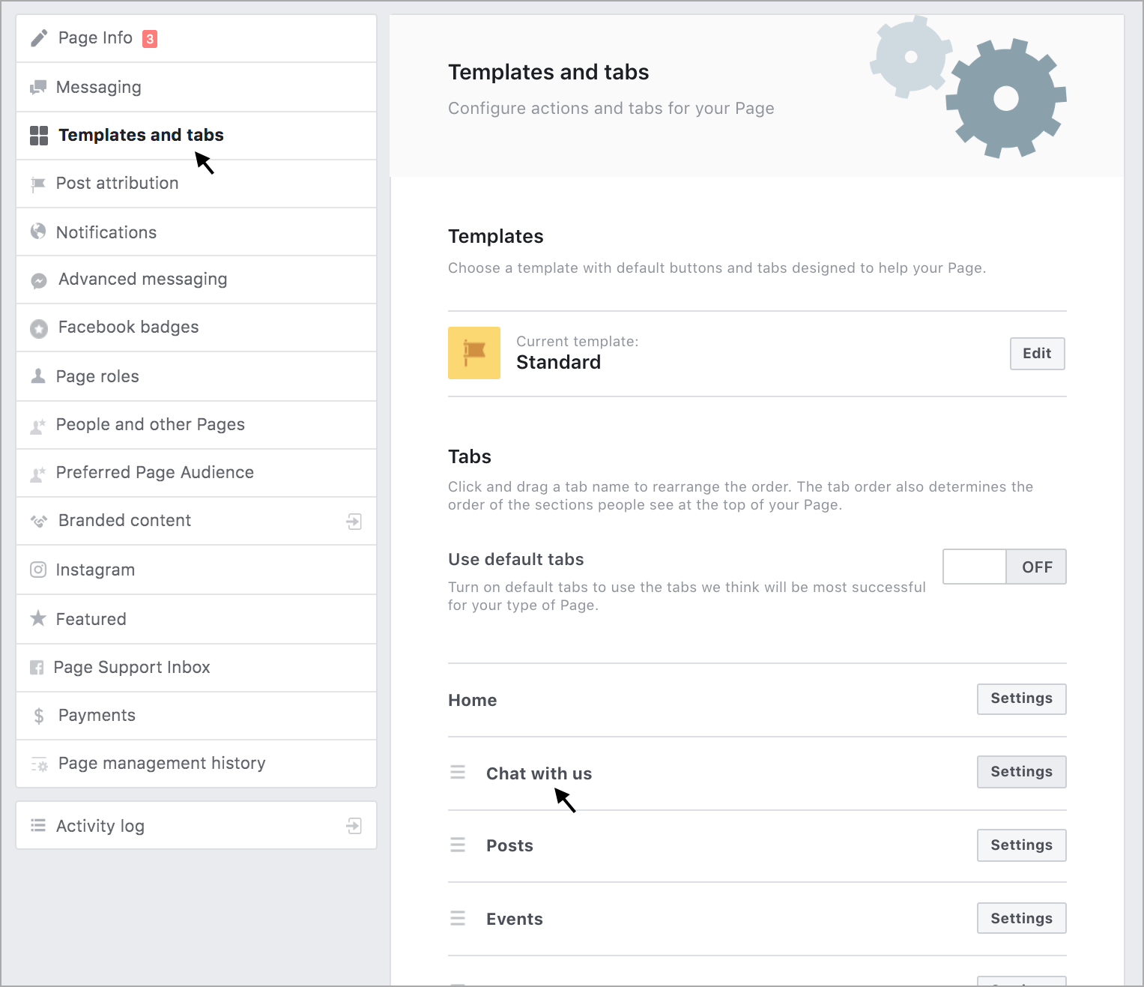Viewport: 1144px width, 987px height.
Task: Click the pencil icon beside Page Info
Action: (x=39, y=38)
